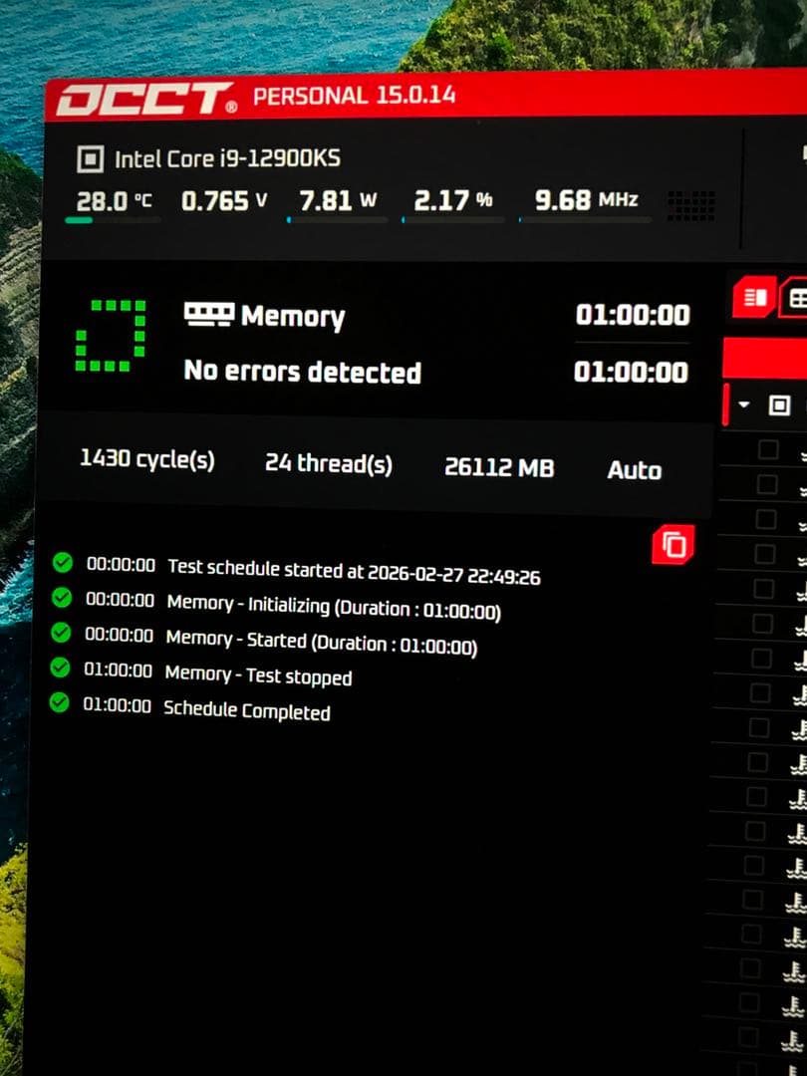807x1076 pixels.
Task: Click the CPU icon in the sensor list header
Action: pyautogui.click(x=779, y=404)
